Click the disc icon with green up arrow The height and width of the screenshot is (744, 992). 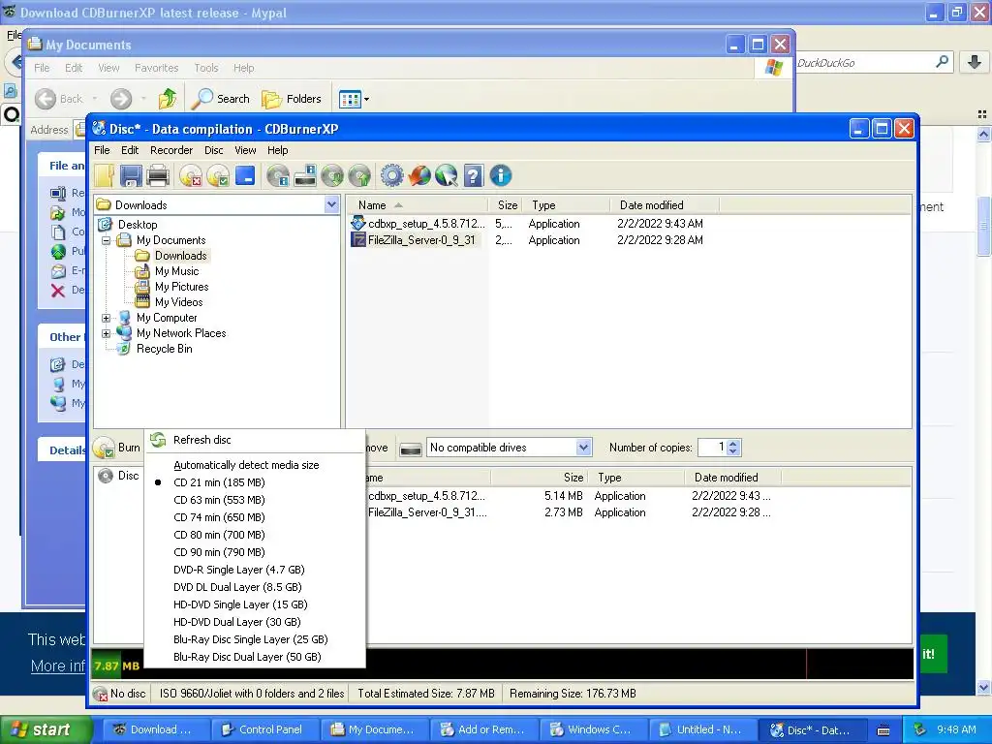pos(359,176)
